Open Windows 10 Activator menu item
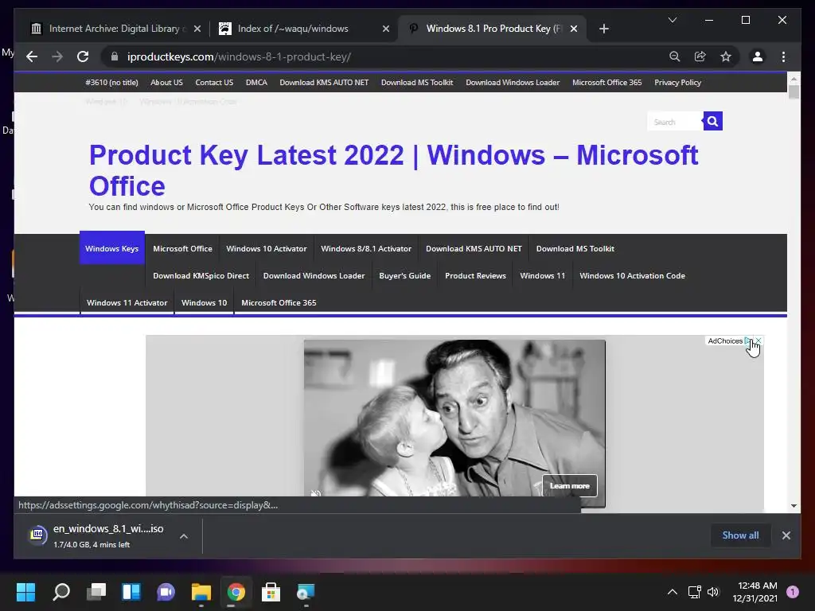This screenshot has height=611, width=815. click(266, 248)
